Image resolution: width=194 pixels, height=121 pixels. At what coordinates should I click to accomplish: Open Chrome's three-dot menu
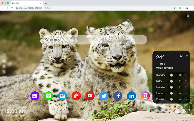coord(191,8)
